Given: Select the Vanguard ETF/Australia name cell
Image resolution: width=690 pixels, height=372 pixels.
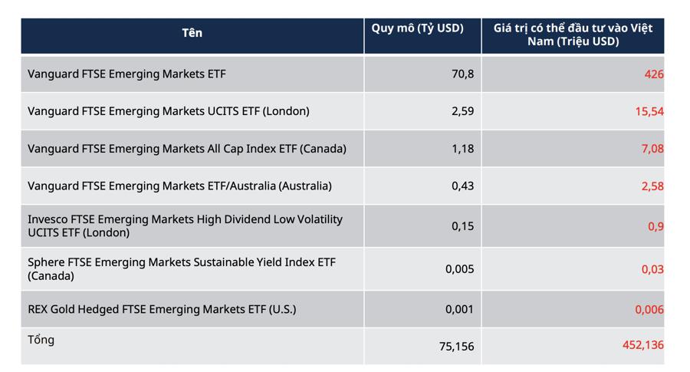Looking at the screenshot, I should [179, 186].
